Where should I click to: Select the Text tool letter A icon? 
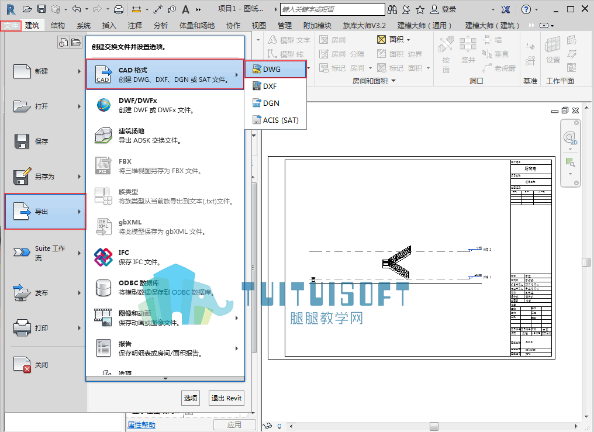tap(185, 9)
